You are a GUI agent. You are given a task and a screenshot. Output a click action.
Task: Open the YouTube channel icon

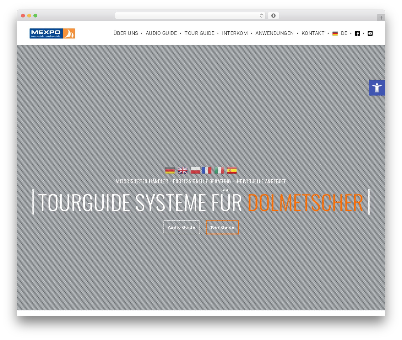pyautogui.click(x=370, y=33)
